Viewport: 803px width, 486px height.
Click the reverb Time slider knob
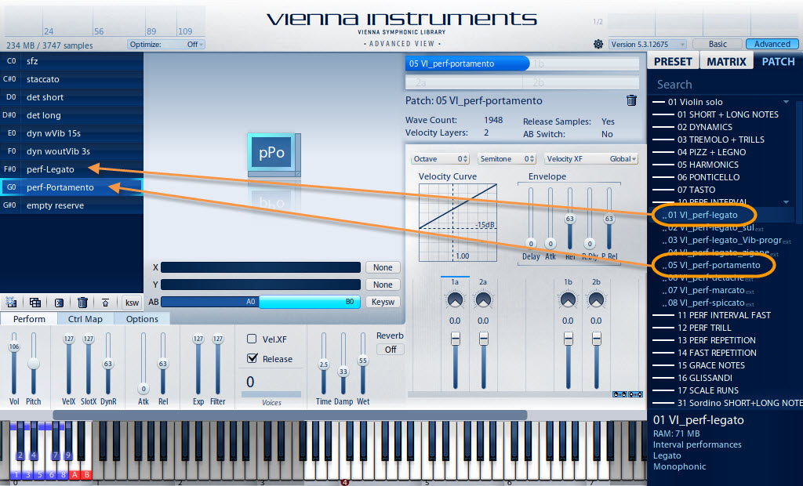pos(324,364)
